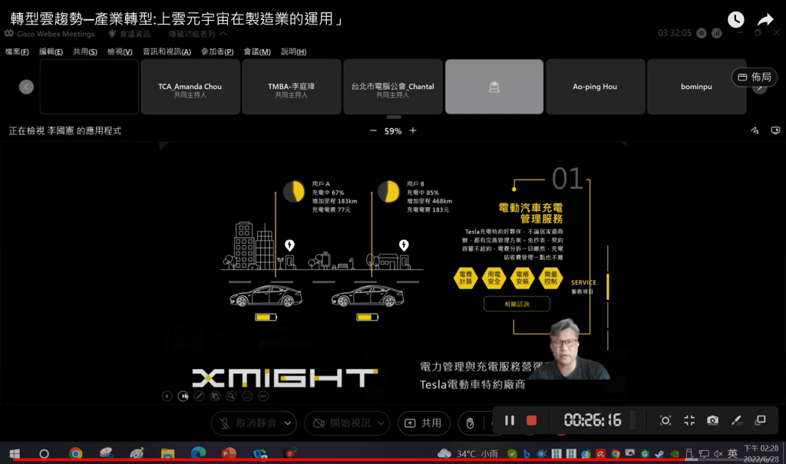Click the 共用 share button
The image size is (786, 464).
tap(424, 423)
